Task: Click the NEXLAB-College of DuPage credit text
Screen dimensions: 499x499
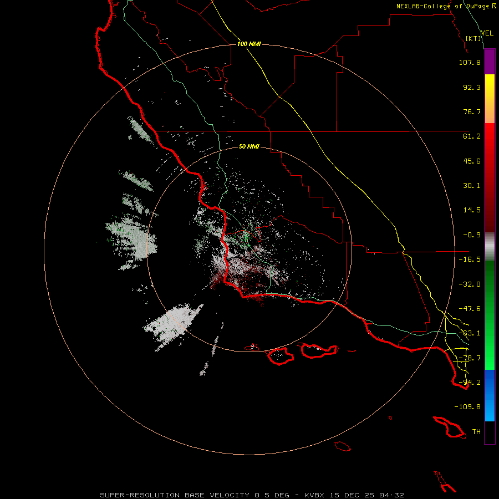Action: pos(446,6)
